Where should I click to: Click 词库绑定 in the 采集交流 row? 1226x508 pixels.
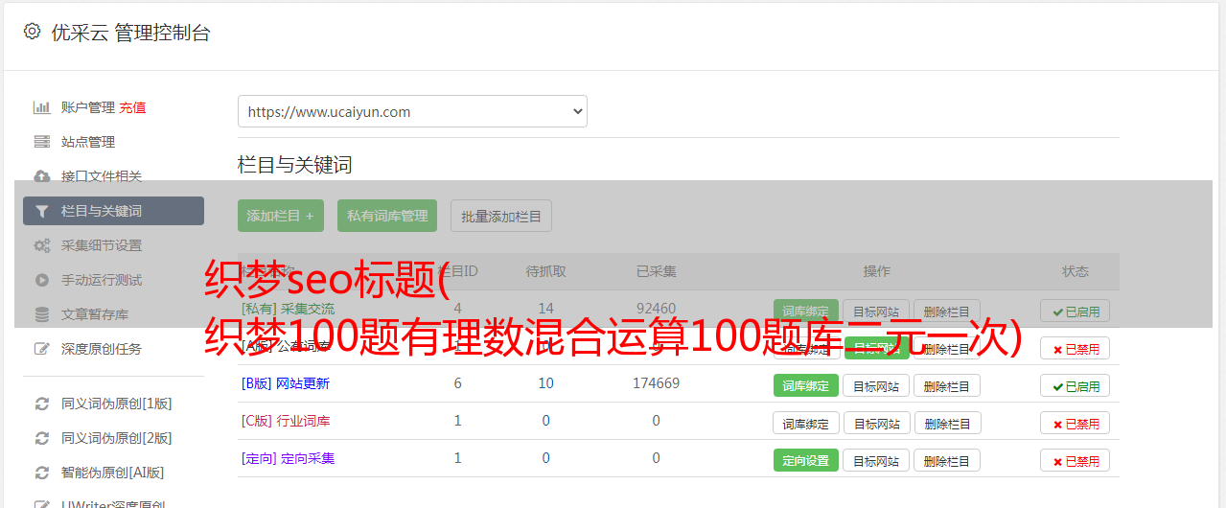tap(806, 312)
